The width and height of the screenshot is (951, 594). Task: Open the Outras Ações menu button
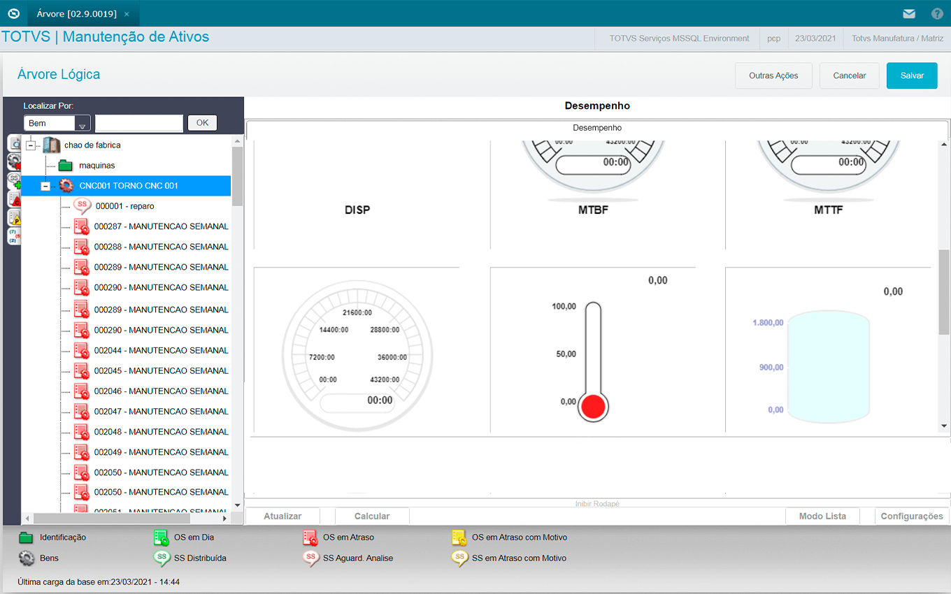click(x=773, y=75)
